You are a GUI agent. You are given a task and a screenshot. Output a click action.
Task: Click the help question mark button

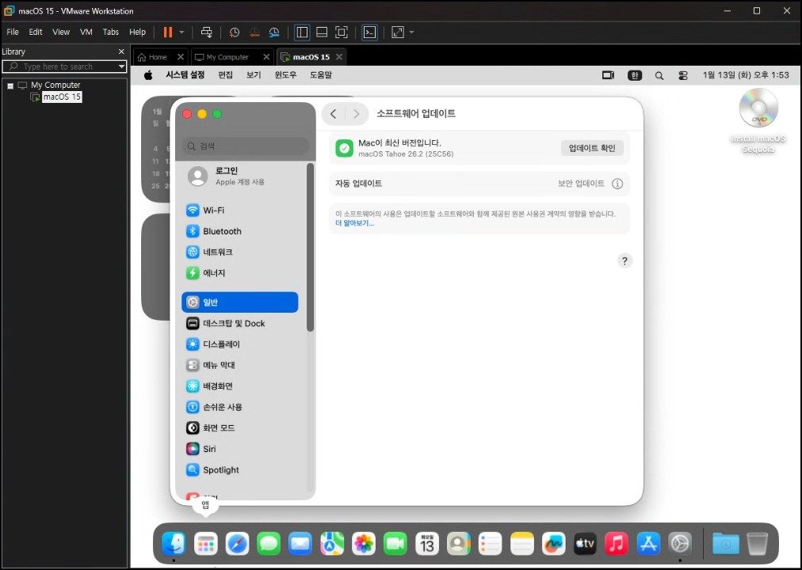pyautogui.click(x=624, y=261)
